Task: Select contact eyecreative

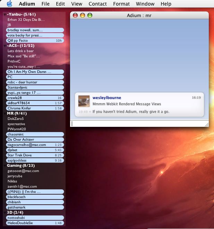Action: (35, 124)
